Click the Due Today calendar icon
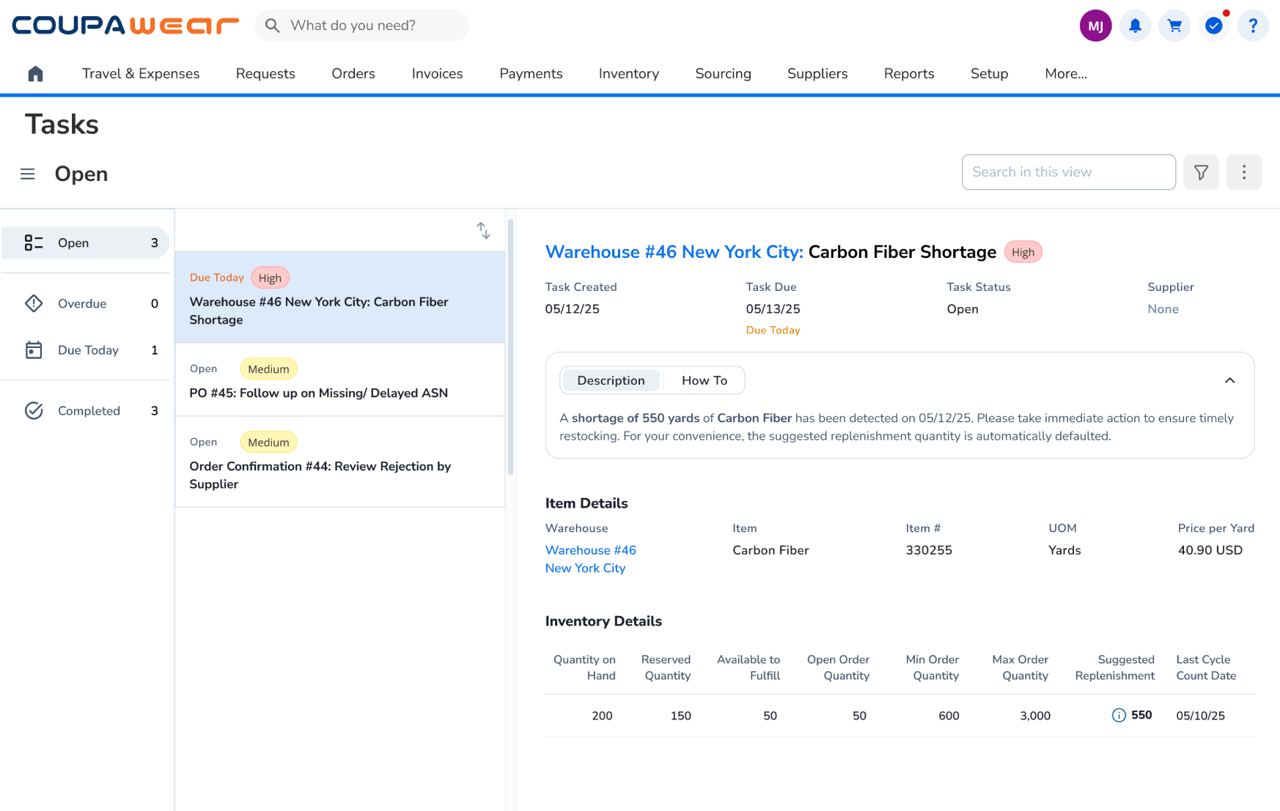This screenshot has height=811, width=1280. tap(34, 350)
